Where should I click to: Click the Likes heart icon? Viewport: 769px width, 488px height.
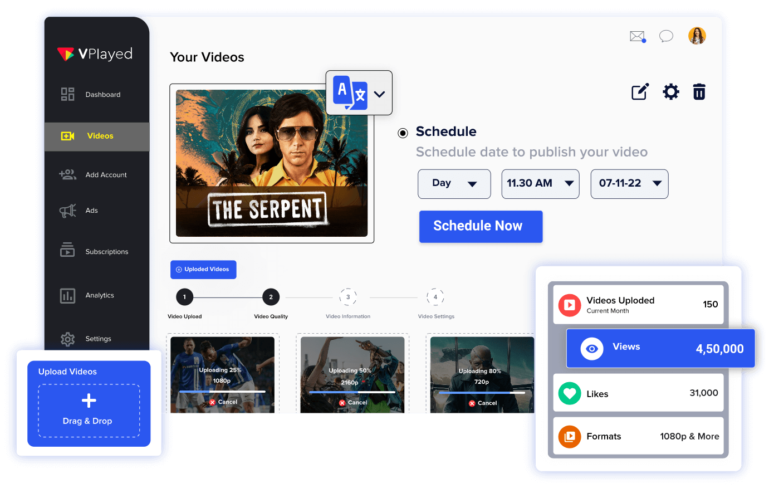(569, 393)
